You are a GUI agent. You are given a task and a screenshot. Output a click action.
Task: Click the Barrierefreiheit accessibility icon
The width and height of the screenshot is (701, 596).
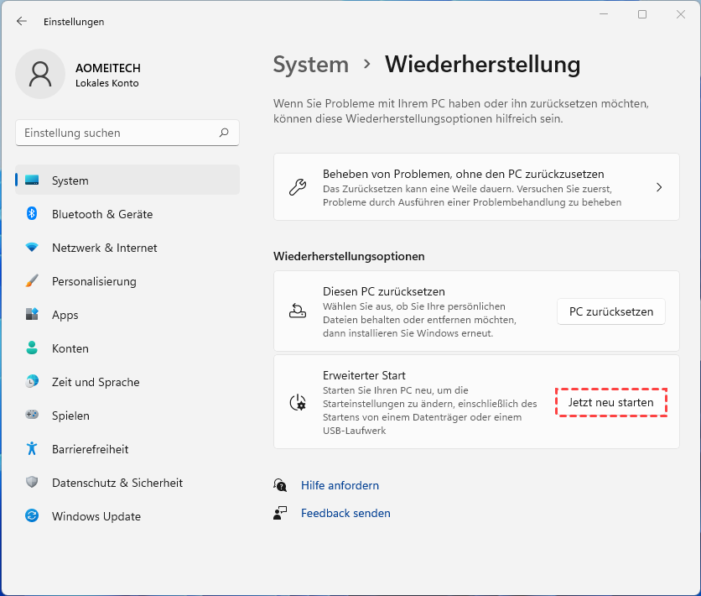pyautogui.click(x=32, y=449)
